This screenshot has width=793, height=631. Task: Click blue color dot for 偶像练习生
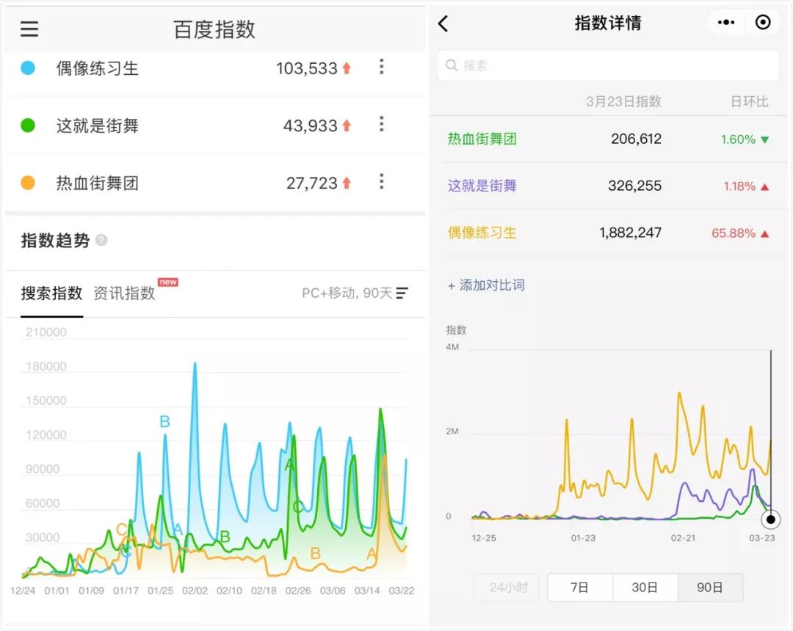[28, 68]
